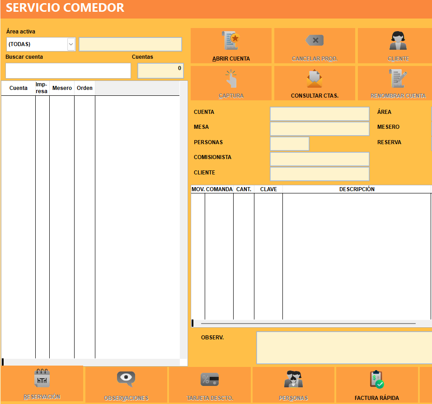
Task: Select the Comisionista text field
Action: click(319, 159)
